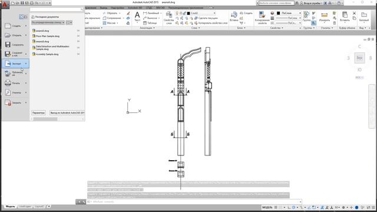Toggle the open documents view icon
377x212 pixels.
(x=25, y=17)
